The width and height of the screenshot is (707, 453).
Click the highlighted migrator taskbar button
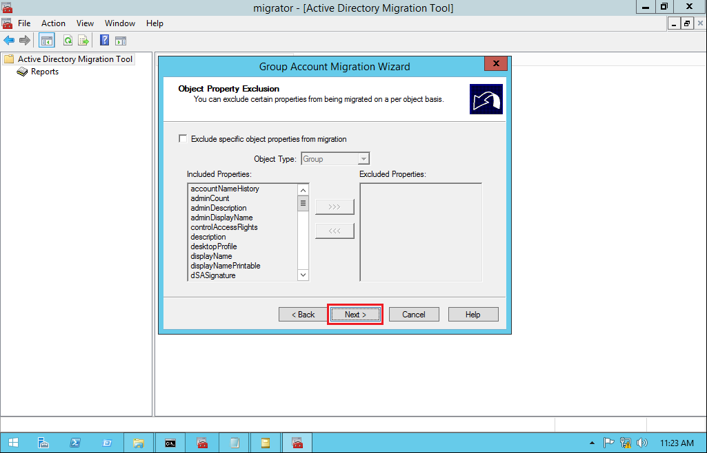(x=297, y=443)
